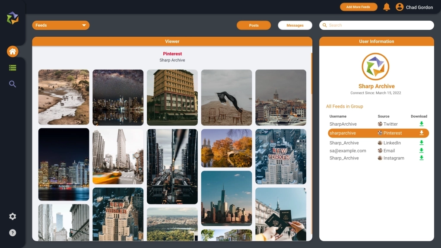Select the search icon in left sidebar
This screenshot has width=441, height=248.
[13, 84]
